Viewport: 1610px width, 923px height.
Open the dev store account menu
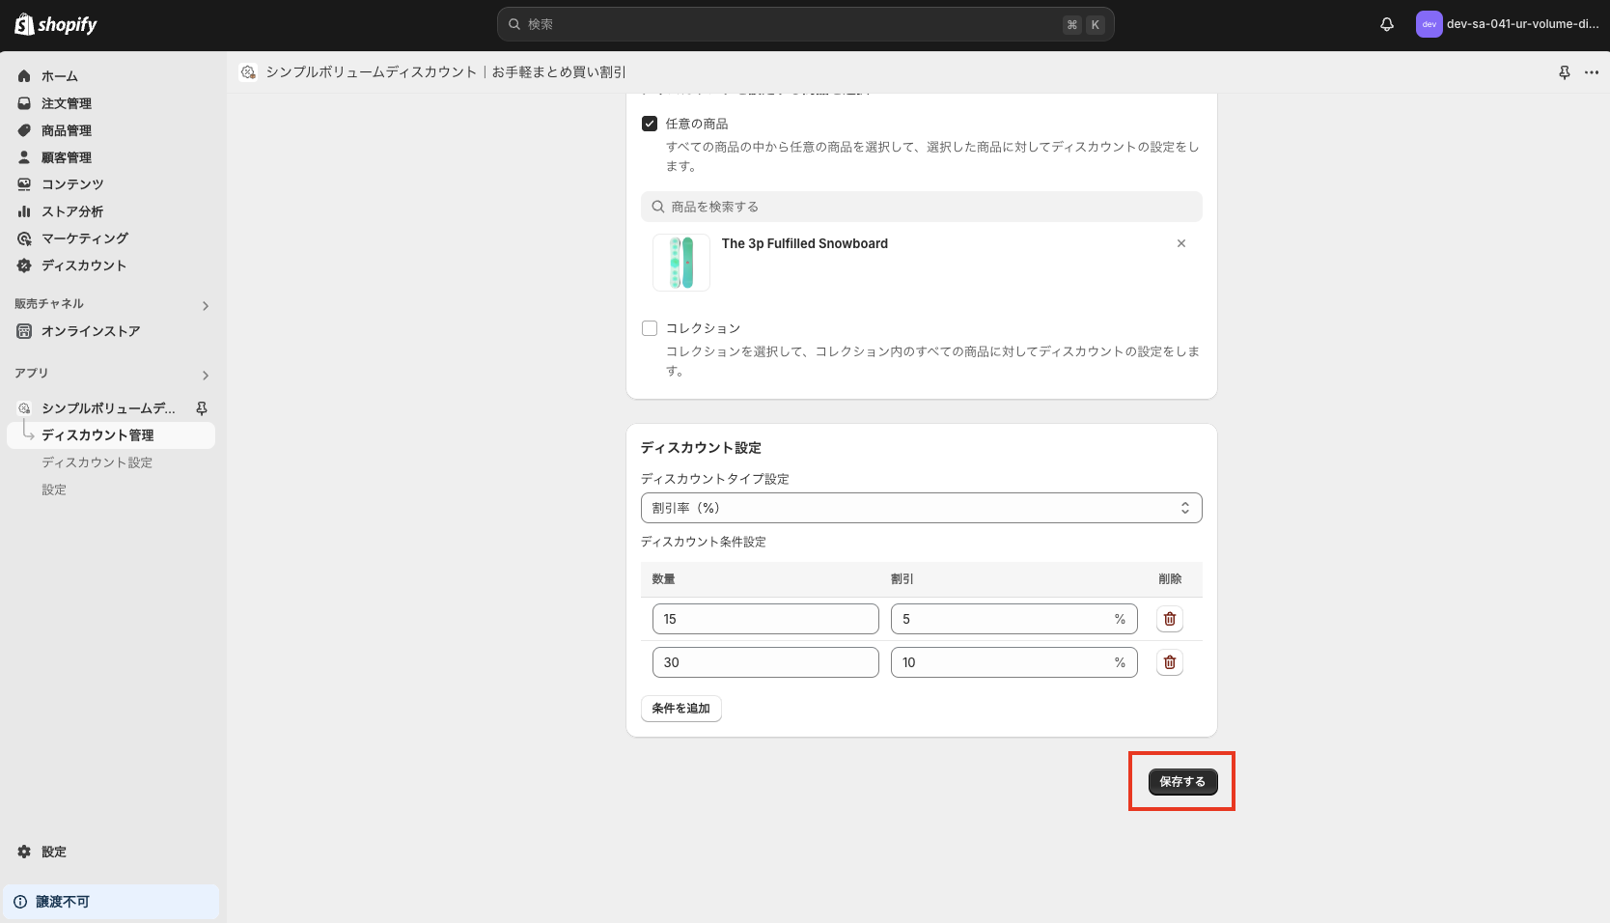(x=1508, y=24)
